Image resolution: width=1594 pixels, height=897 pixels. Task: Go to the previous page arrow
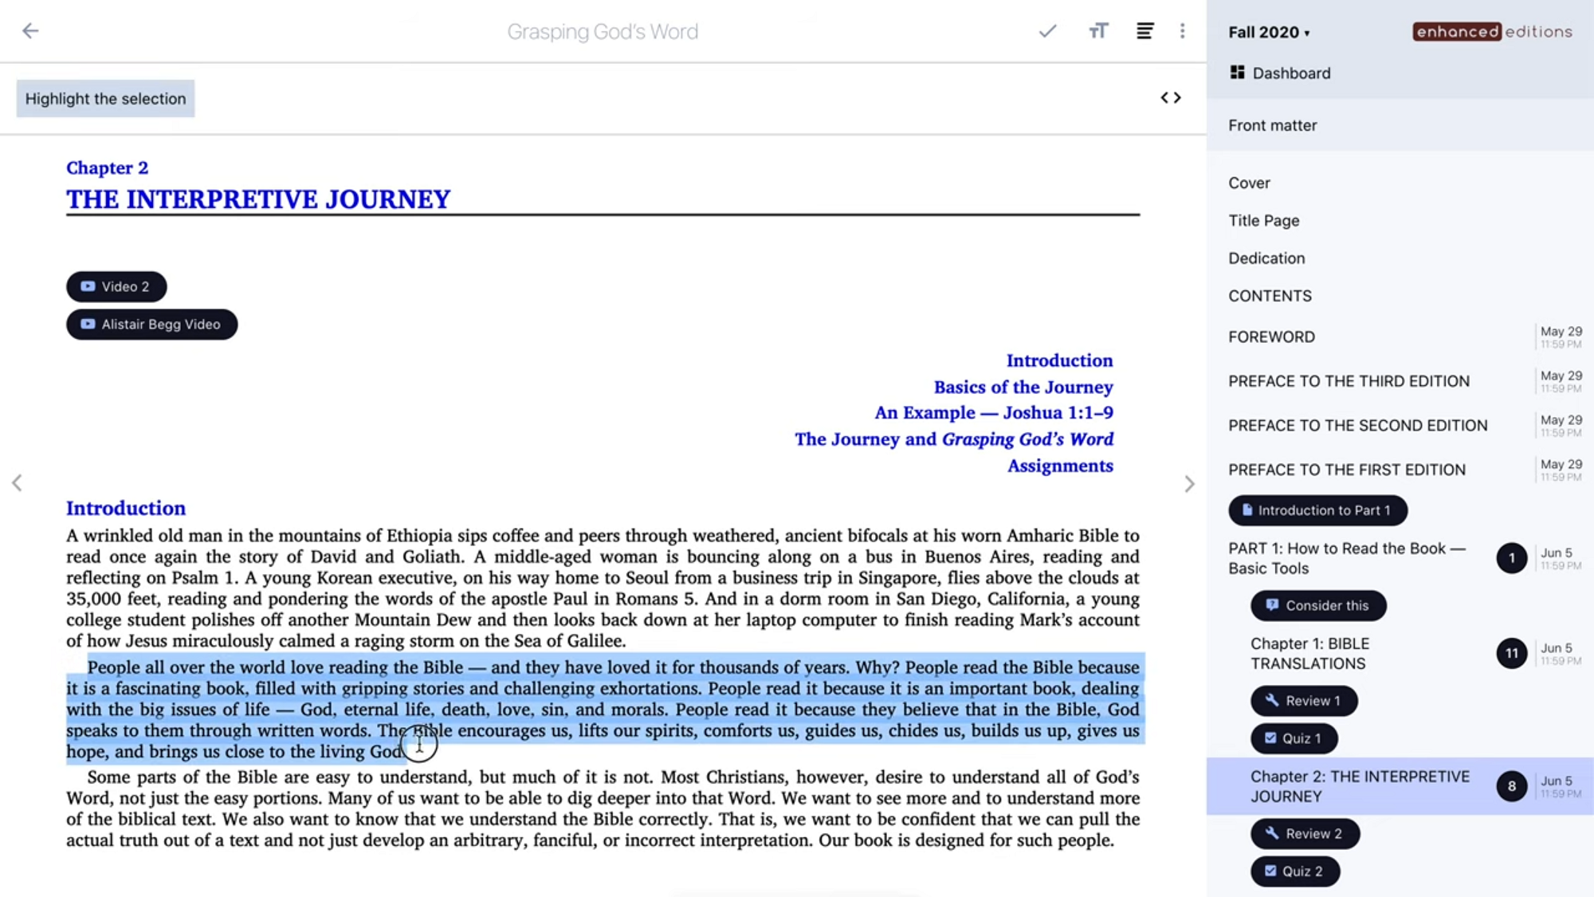(17, 482)
